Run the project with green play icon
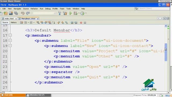Viewport: 172px width, 97px height. click(70, 13)
